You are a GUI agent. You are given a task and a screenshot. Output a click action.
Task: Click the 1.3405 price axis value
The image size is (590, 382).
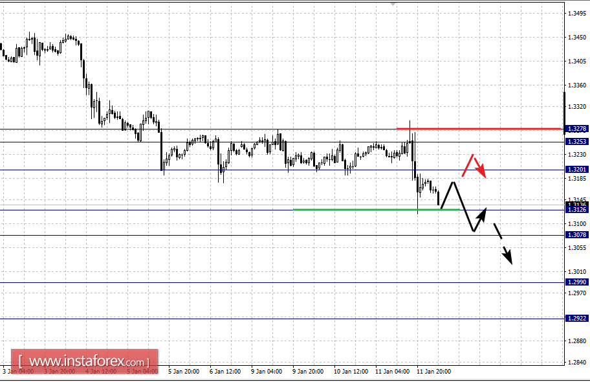577,62
